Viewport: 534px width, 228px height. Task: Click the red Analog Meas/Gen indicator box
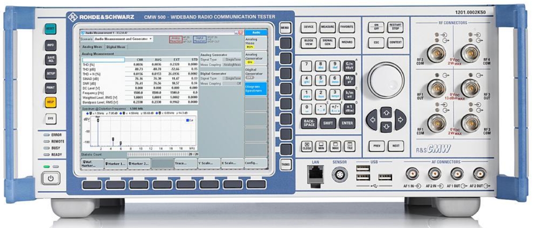[x=176, y=39]
